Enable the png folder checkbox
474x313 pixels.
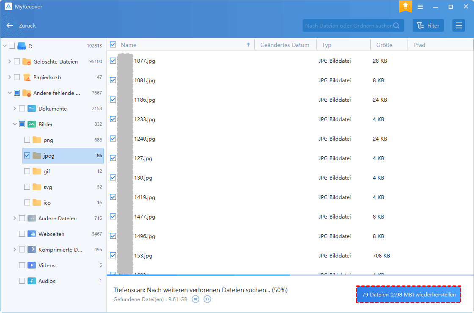point(27,140)
